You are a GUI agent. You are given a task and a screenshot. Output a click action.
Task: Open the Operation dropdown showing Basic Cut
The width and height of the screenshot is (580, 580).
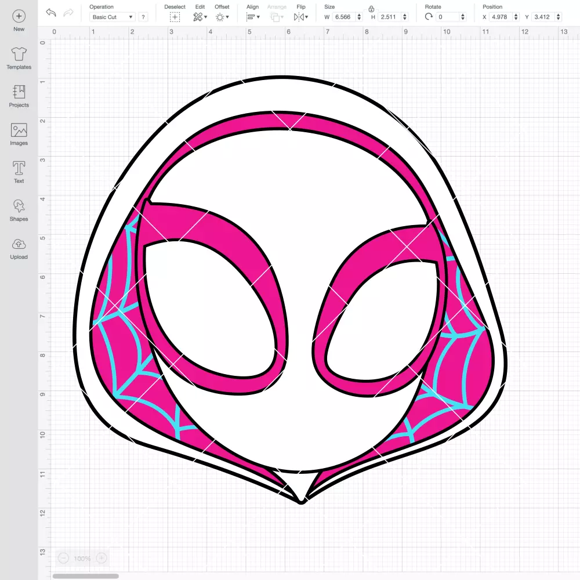pyautogui.click(x=112, y=17)
